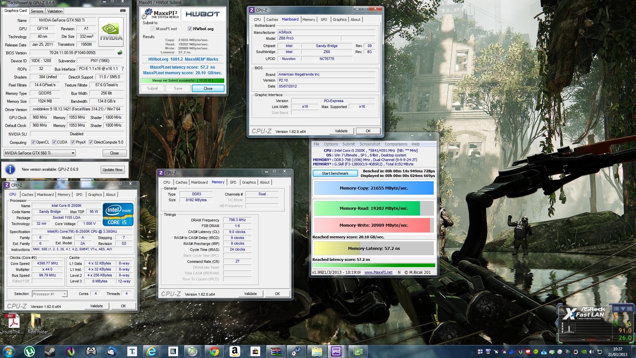Open the Help menu in MaxxMEM

click(x=415, y=144)
